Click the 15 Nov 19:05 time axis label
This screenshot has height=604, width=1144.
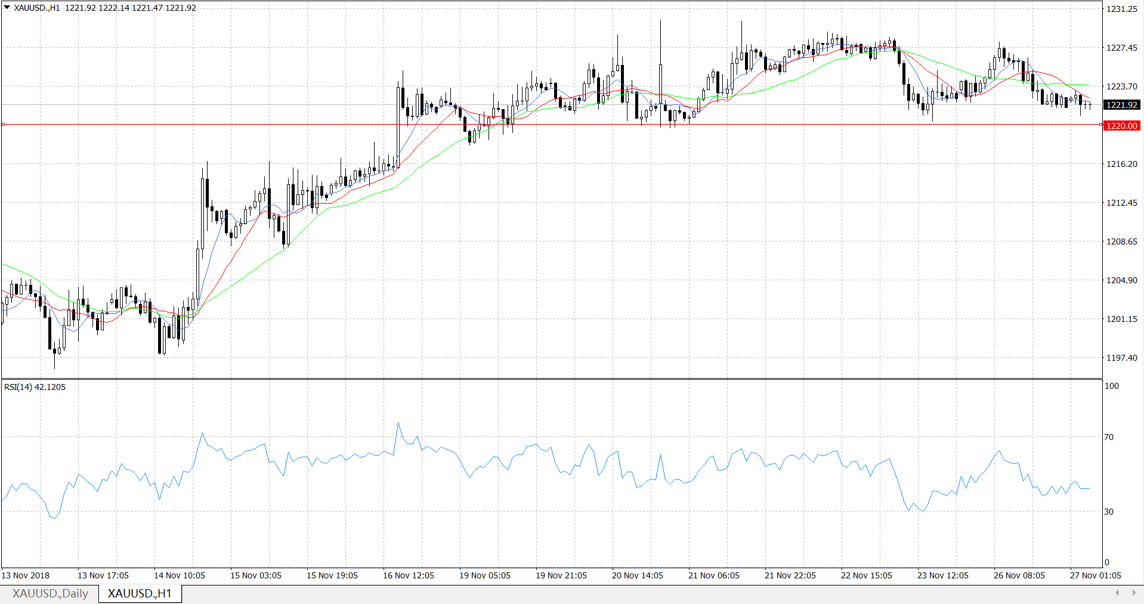[332, 575]
